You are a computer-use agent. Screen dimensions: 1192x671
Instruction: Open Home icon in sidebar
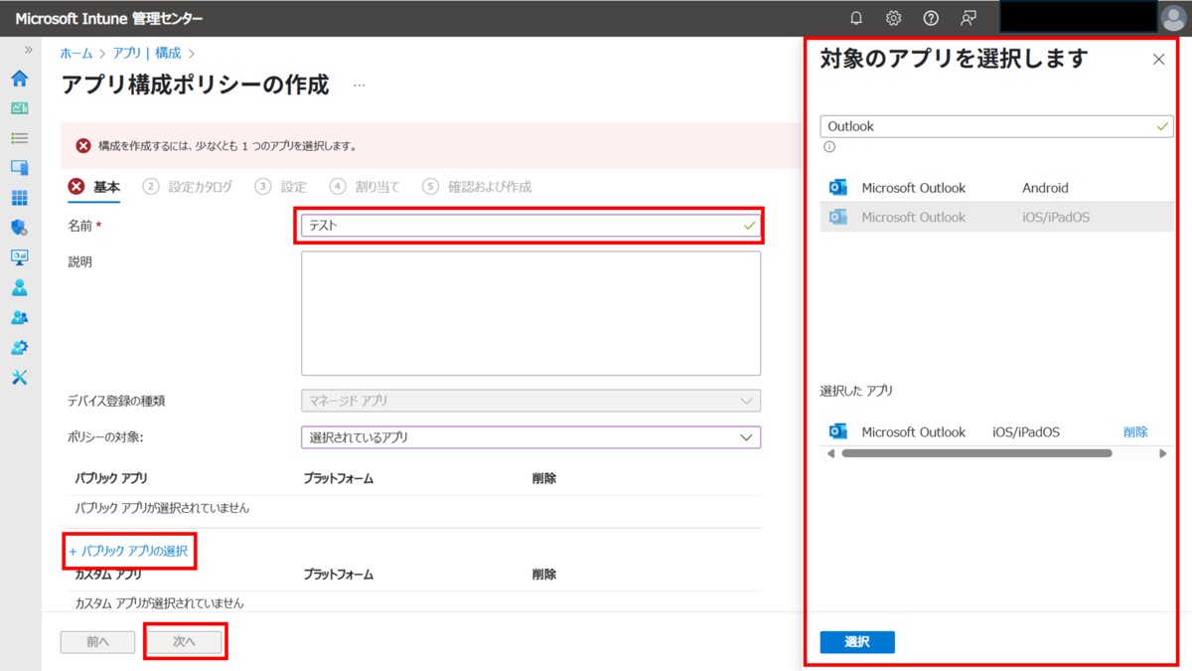click(x=19, y=79)
